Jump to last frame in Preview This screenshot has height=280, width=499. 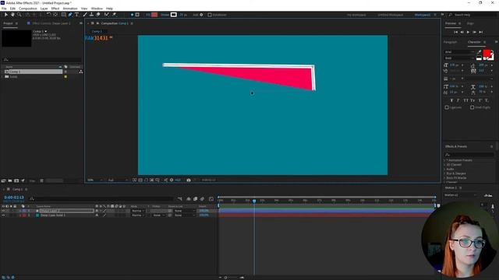tap(481, 32)
